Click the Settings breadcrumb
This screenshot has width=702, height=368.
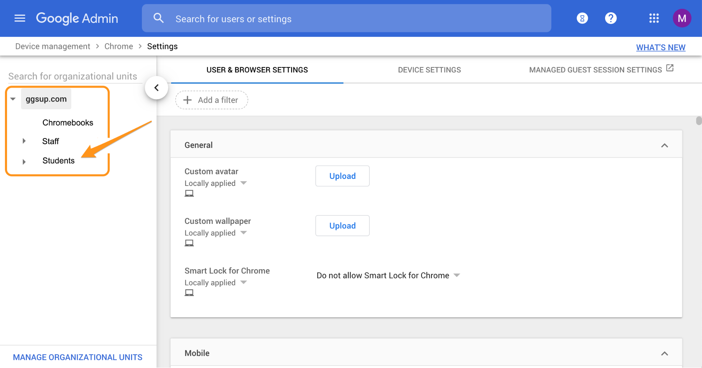[x=162, y=46]
